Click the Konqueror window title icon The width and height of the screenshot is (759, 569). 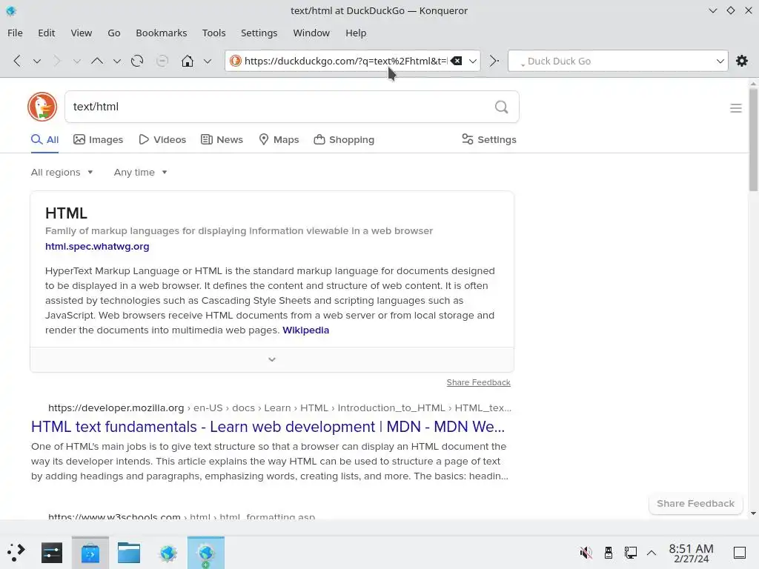coord(11,10)
